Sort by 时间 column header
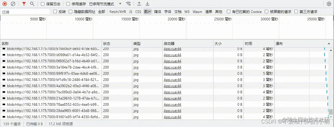This screenshot has height=127, width=334. click(x=259, y=43)
